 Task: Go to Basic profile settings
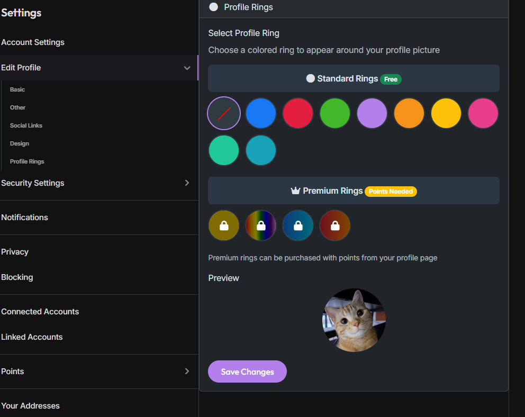click(17, 89)
